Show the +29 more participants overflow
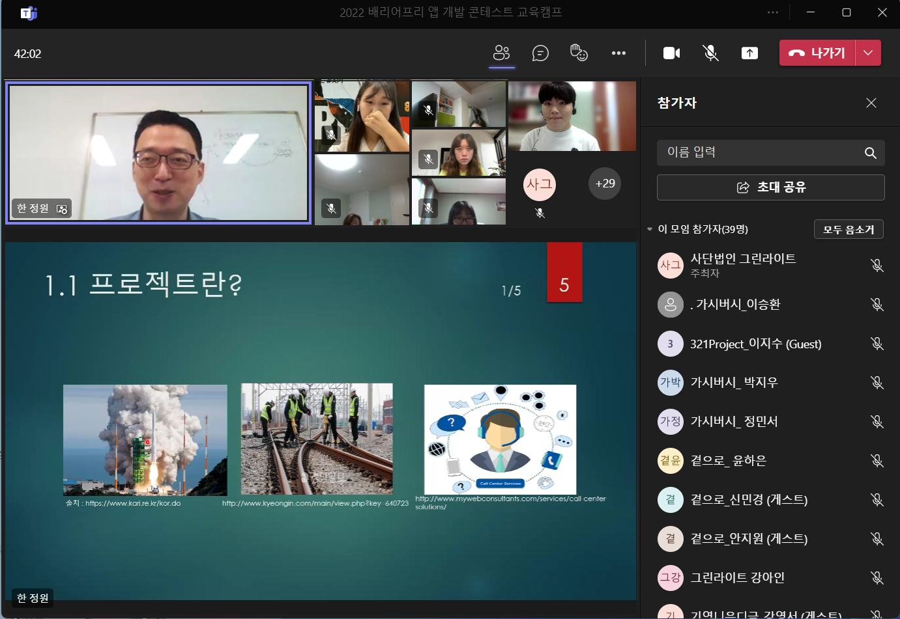This screenshot has height=619, width=900. click(x=605, y=184)
